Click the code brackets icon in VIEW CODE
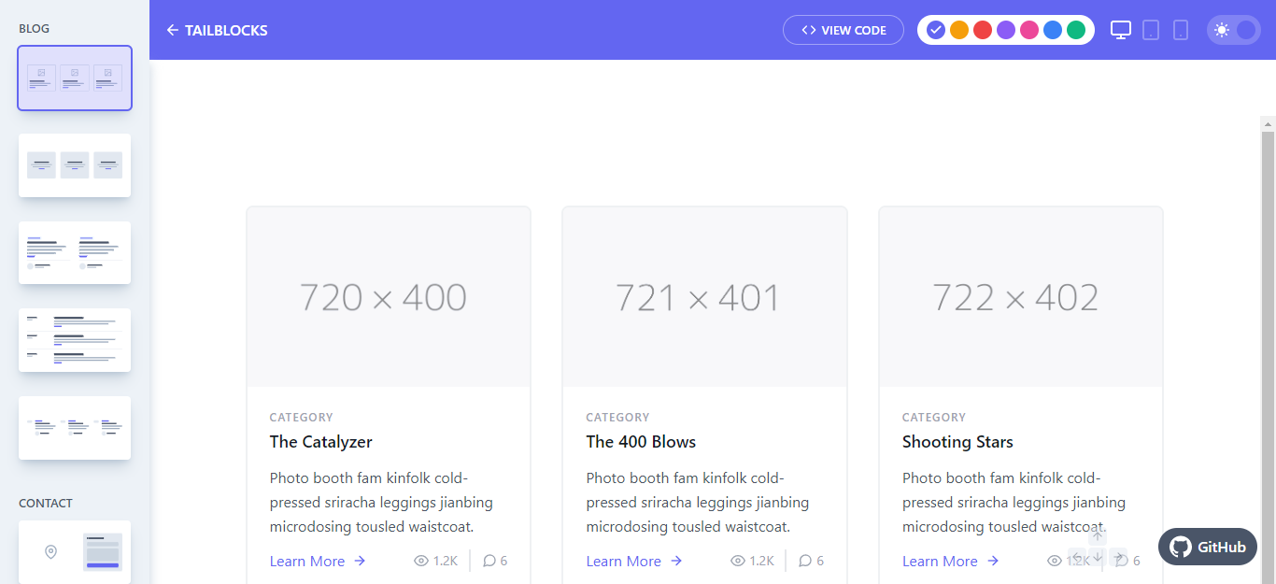 click(x=809, y=29)
